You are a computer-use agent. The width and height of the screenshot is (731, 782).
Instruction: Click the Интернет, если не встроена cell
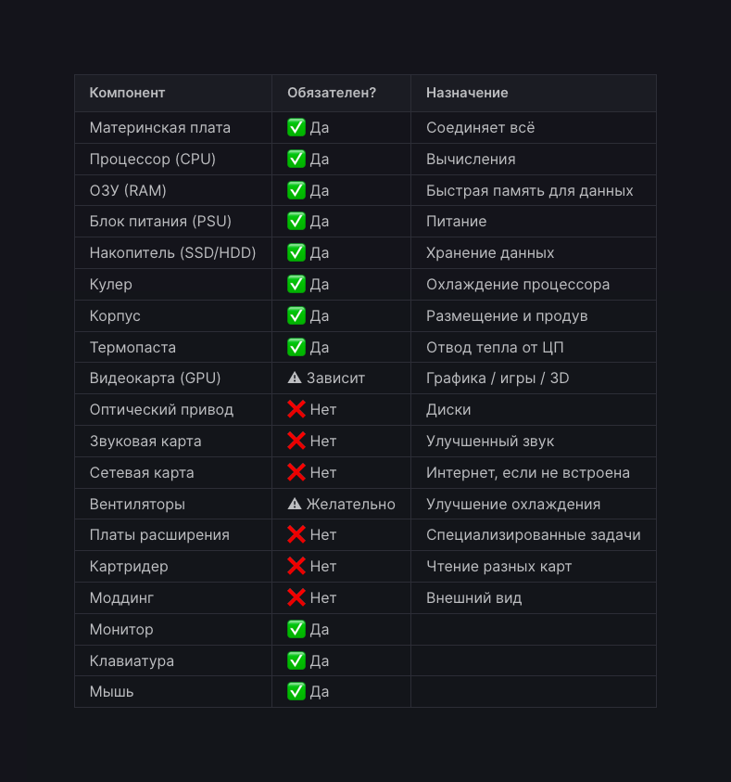(528, 473)
